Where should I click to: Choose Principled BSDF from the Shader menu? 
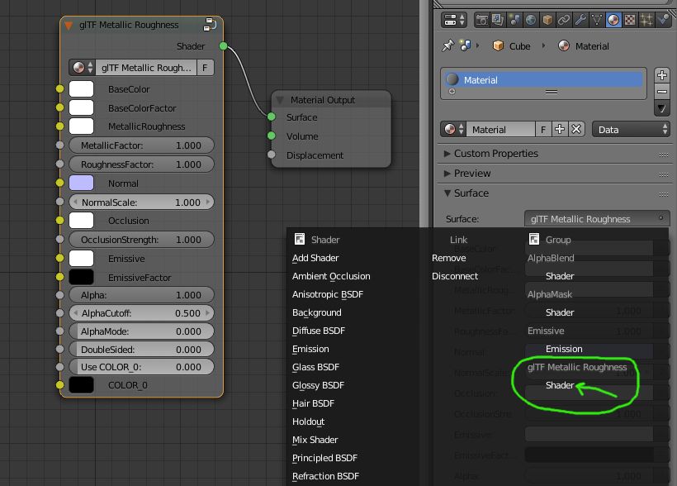tap(324, 458)
